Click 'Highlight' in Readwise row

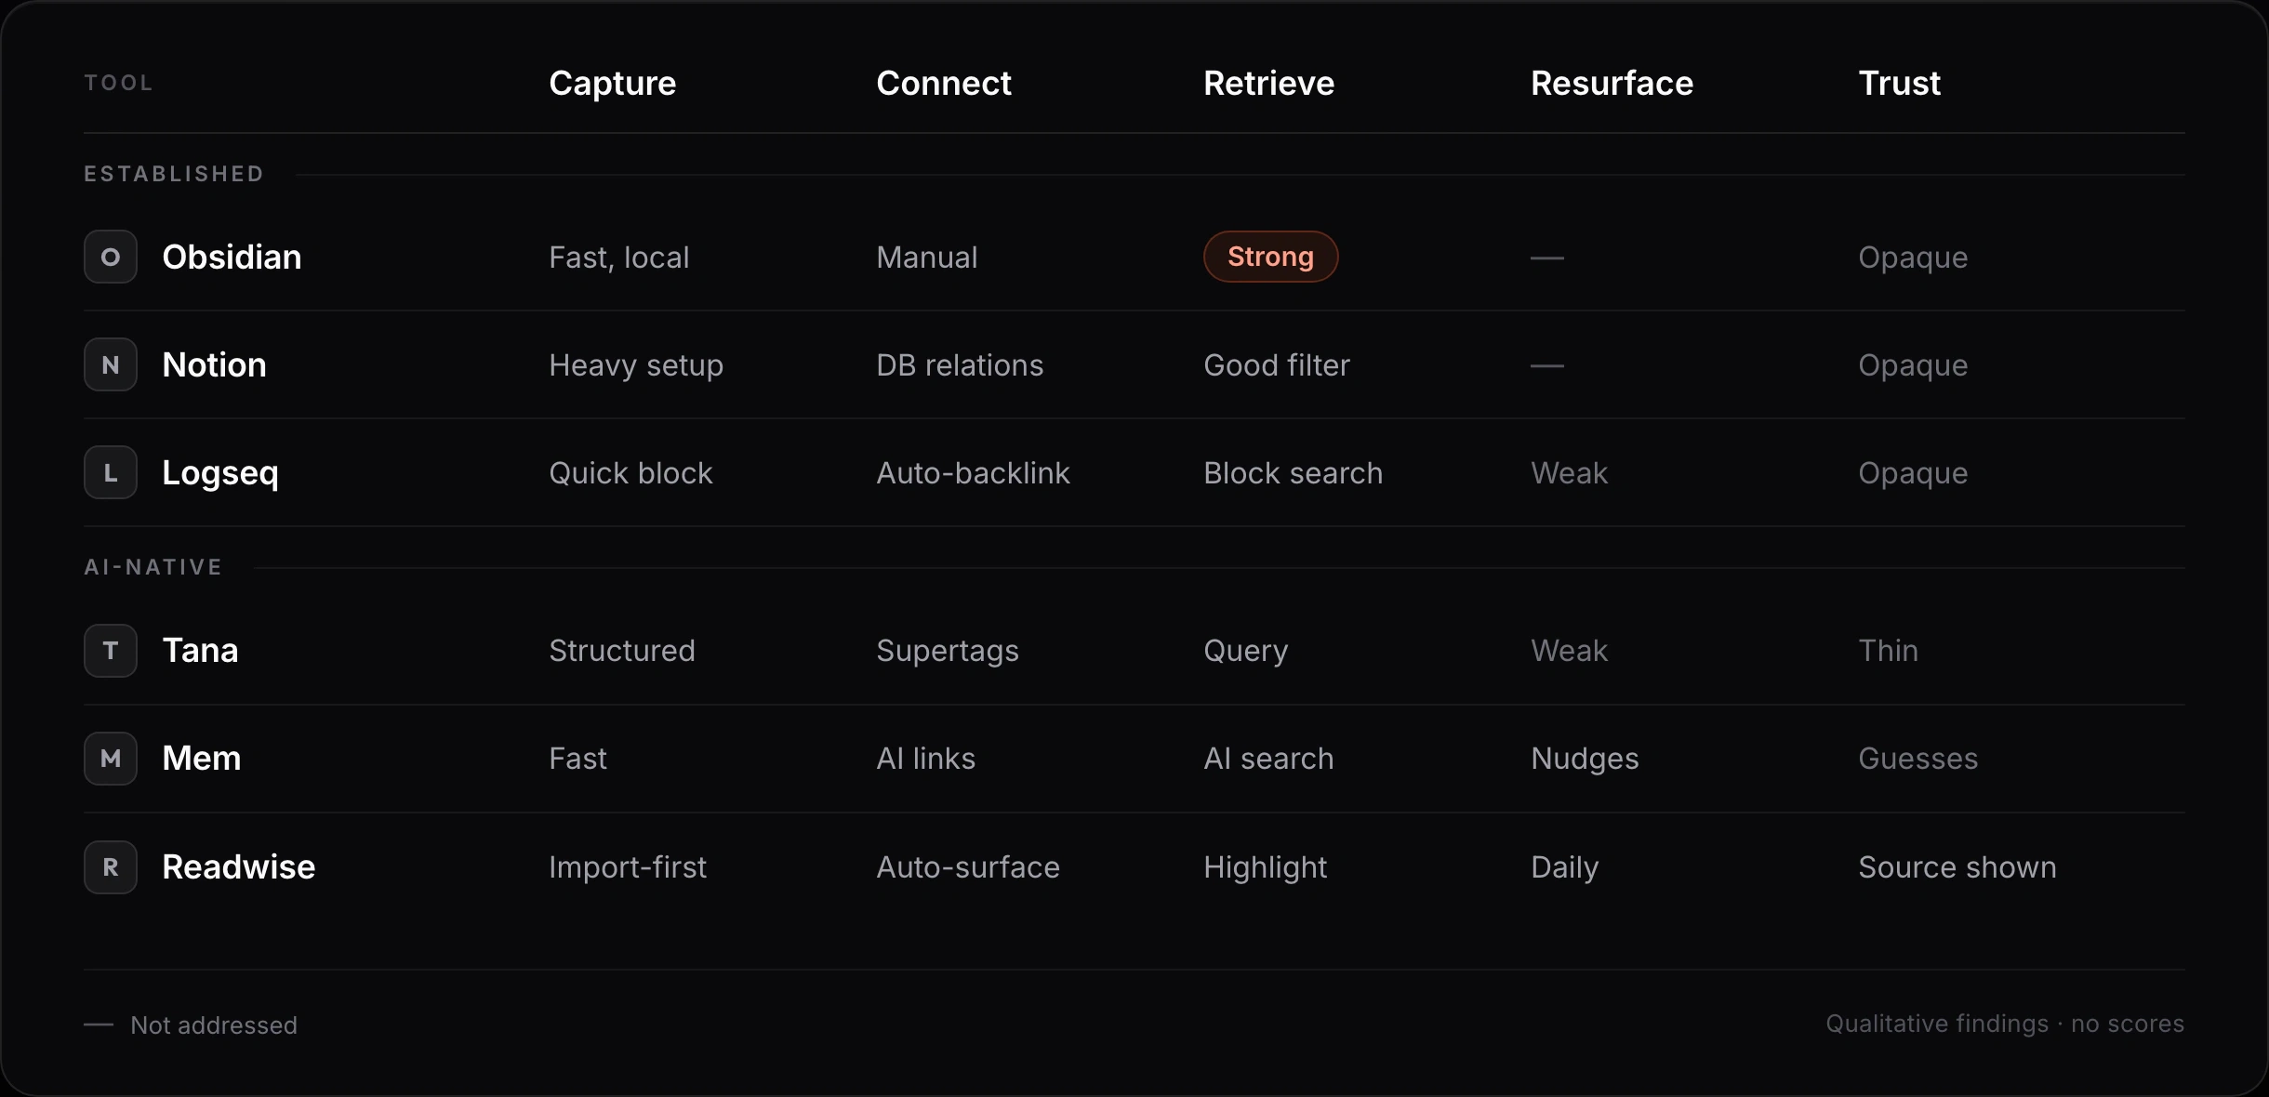tap(1266, 869)
